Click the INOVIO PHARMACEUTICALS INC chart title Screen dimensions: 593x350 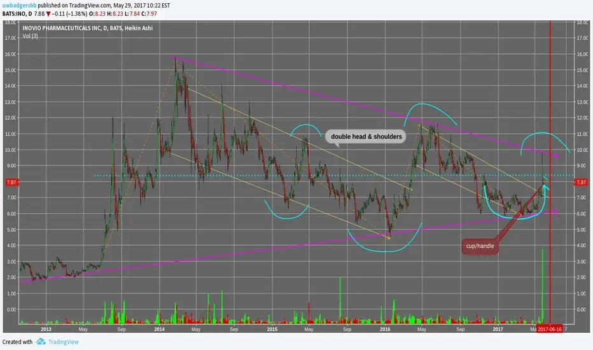coord(87,28)
